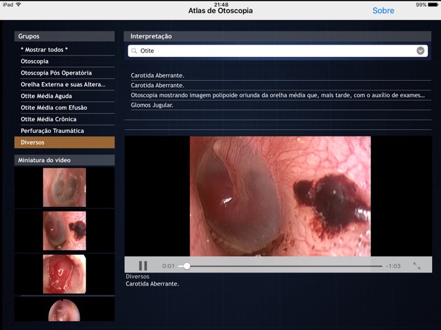The width and height of the screenshot is (441, 330).
Task: Click the search magnifier icon
Action: (x=134, y=51)
